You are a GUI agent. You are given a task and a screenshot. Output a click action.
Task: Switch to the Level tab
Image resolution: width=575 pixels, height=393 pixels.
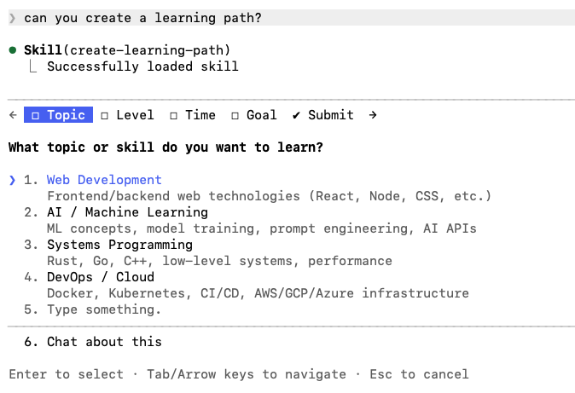(x=135, y=115)
